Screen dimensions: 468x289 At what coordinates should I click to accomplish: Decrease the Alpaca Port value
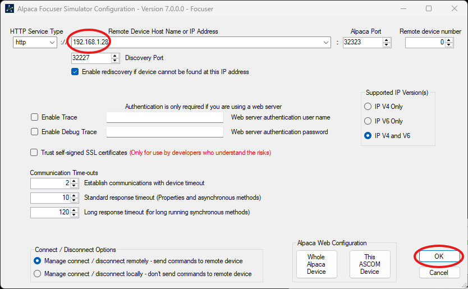click(x=387, y=45)
